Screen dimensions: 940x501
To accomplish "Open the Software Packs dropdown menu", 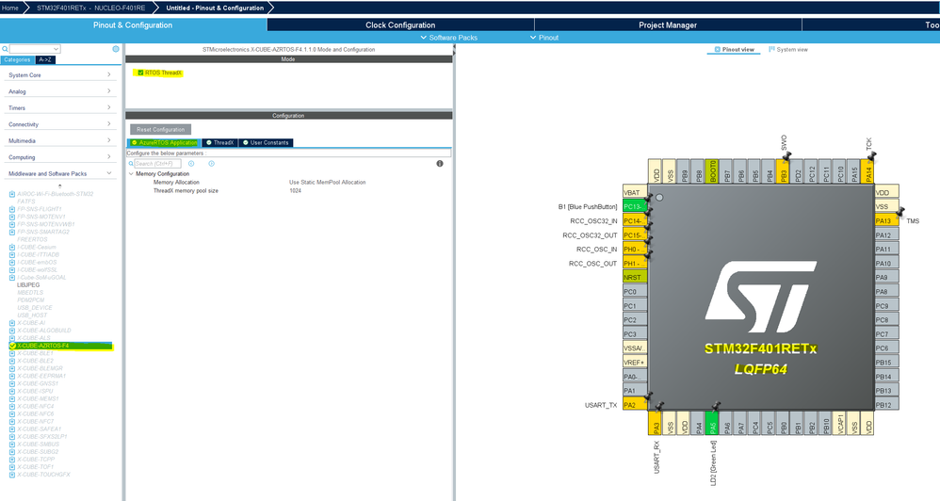I will 449,37.
